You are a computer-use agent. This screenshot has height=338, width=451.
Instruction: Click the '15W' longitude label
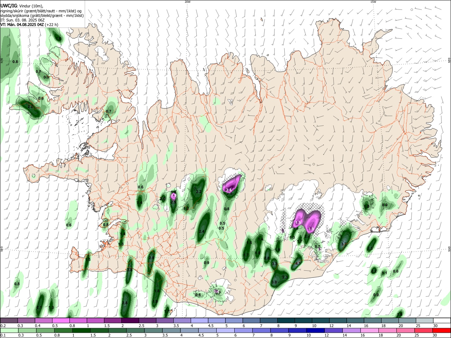tap(373, 2)
